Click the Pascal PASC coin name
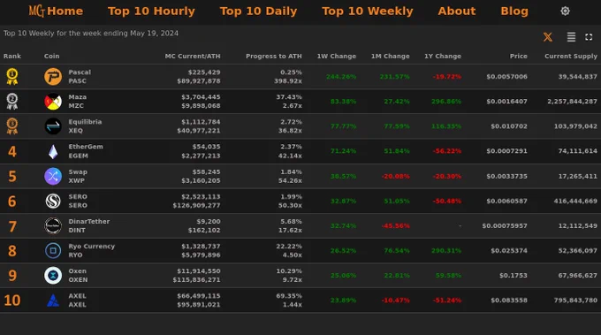 [x=80, y=77]
